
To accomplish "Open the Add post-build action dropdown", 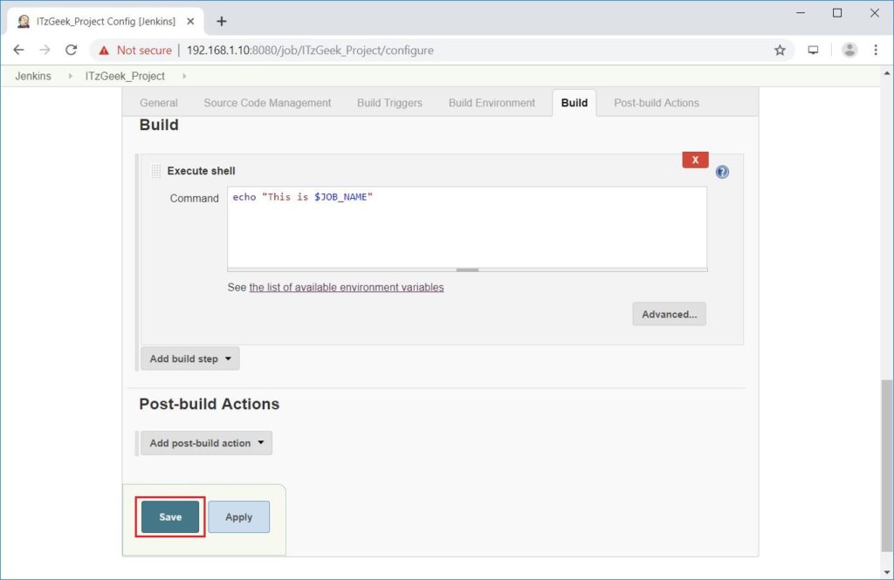I will (206, 443).
